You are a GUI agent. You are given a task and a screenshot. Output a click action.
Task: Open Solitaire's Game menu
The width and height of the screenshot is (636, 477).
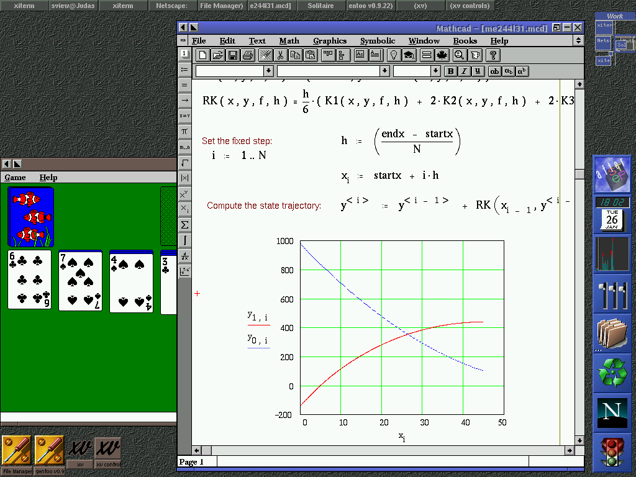point(15,178)
